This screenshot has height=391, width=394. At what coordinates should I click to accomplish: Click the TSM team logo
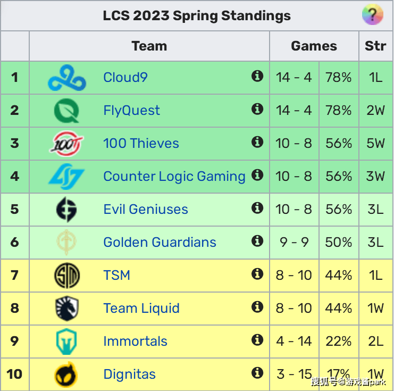click(x=67, y=276)
